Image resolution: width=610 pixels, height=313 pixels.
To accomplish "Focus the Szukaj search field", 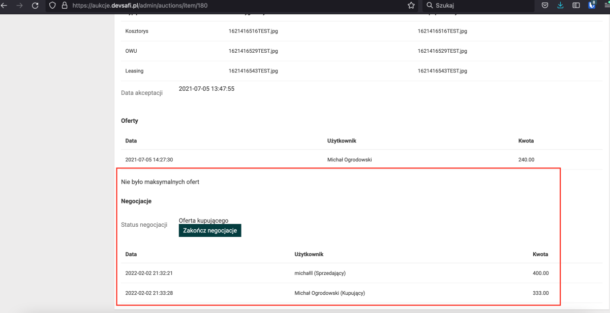I will [478, 6].
